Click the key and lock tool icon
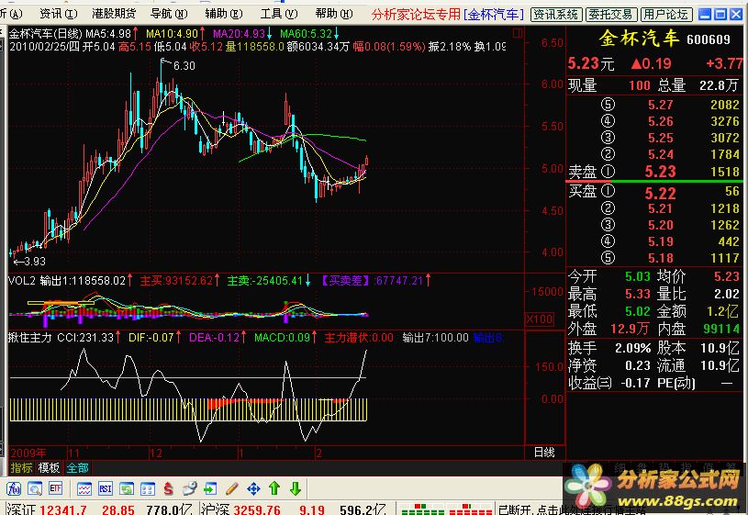The image size is (748, 515). (189, 488)
